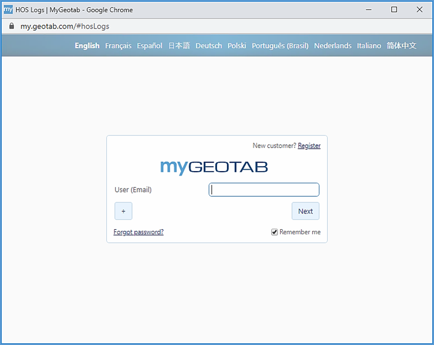The image size is (434, 345).
Task: Toggle the Remember me checkbox
Action: [x=275, y=232]
